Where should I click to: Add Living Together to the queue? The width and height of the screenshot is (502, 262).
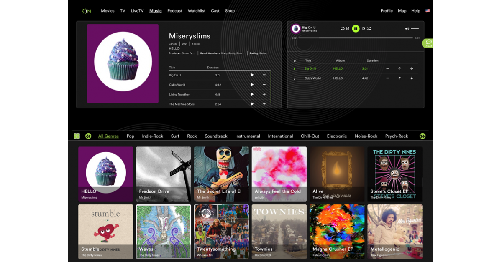point(264,94)
